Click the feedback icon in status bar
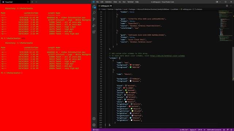The width and height of the screenshot is (234, 131). click(227, 130)
